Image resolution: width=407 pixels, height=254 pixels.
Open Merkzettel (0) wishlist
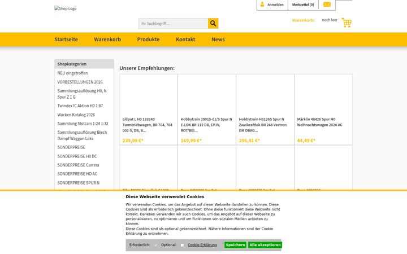[303, 5]
